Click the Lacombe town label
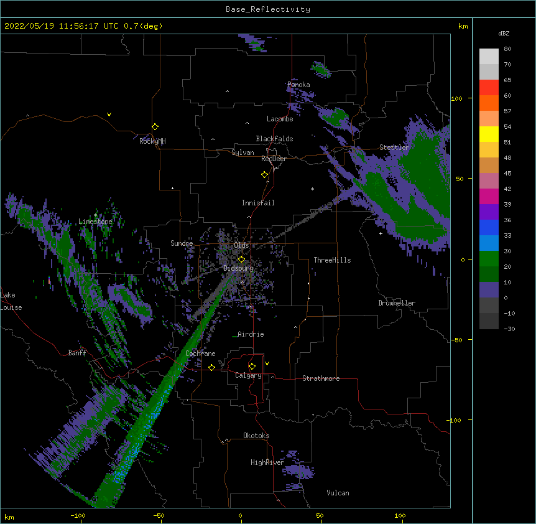This screenshot has width=536, height=524. pos(280,119)
